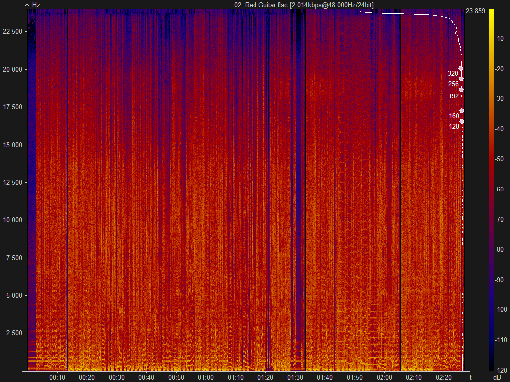The image size is (510, 382).
Task: Click the -110 dB scale label
Action: (x=501, y=340)
